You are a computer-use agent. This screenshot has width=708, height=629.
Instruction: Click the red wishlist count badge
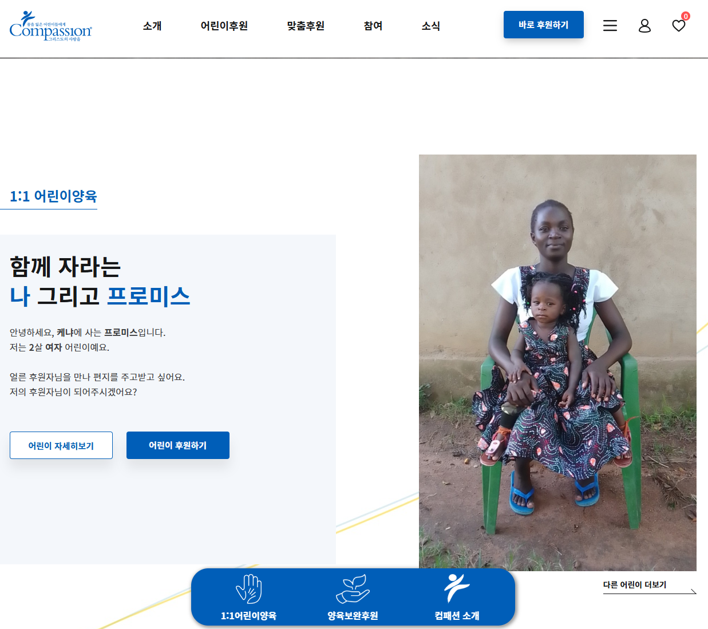pos(686,16)
